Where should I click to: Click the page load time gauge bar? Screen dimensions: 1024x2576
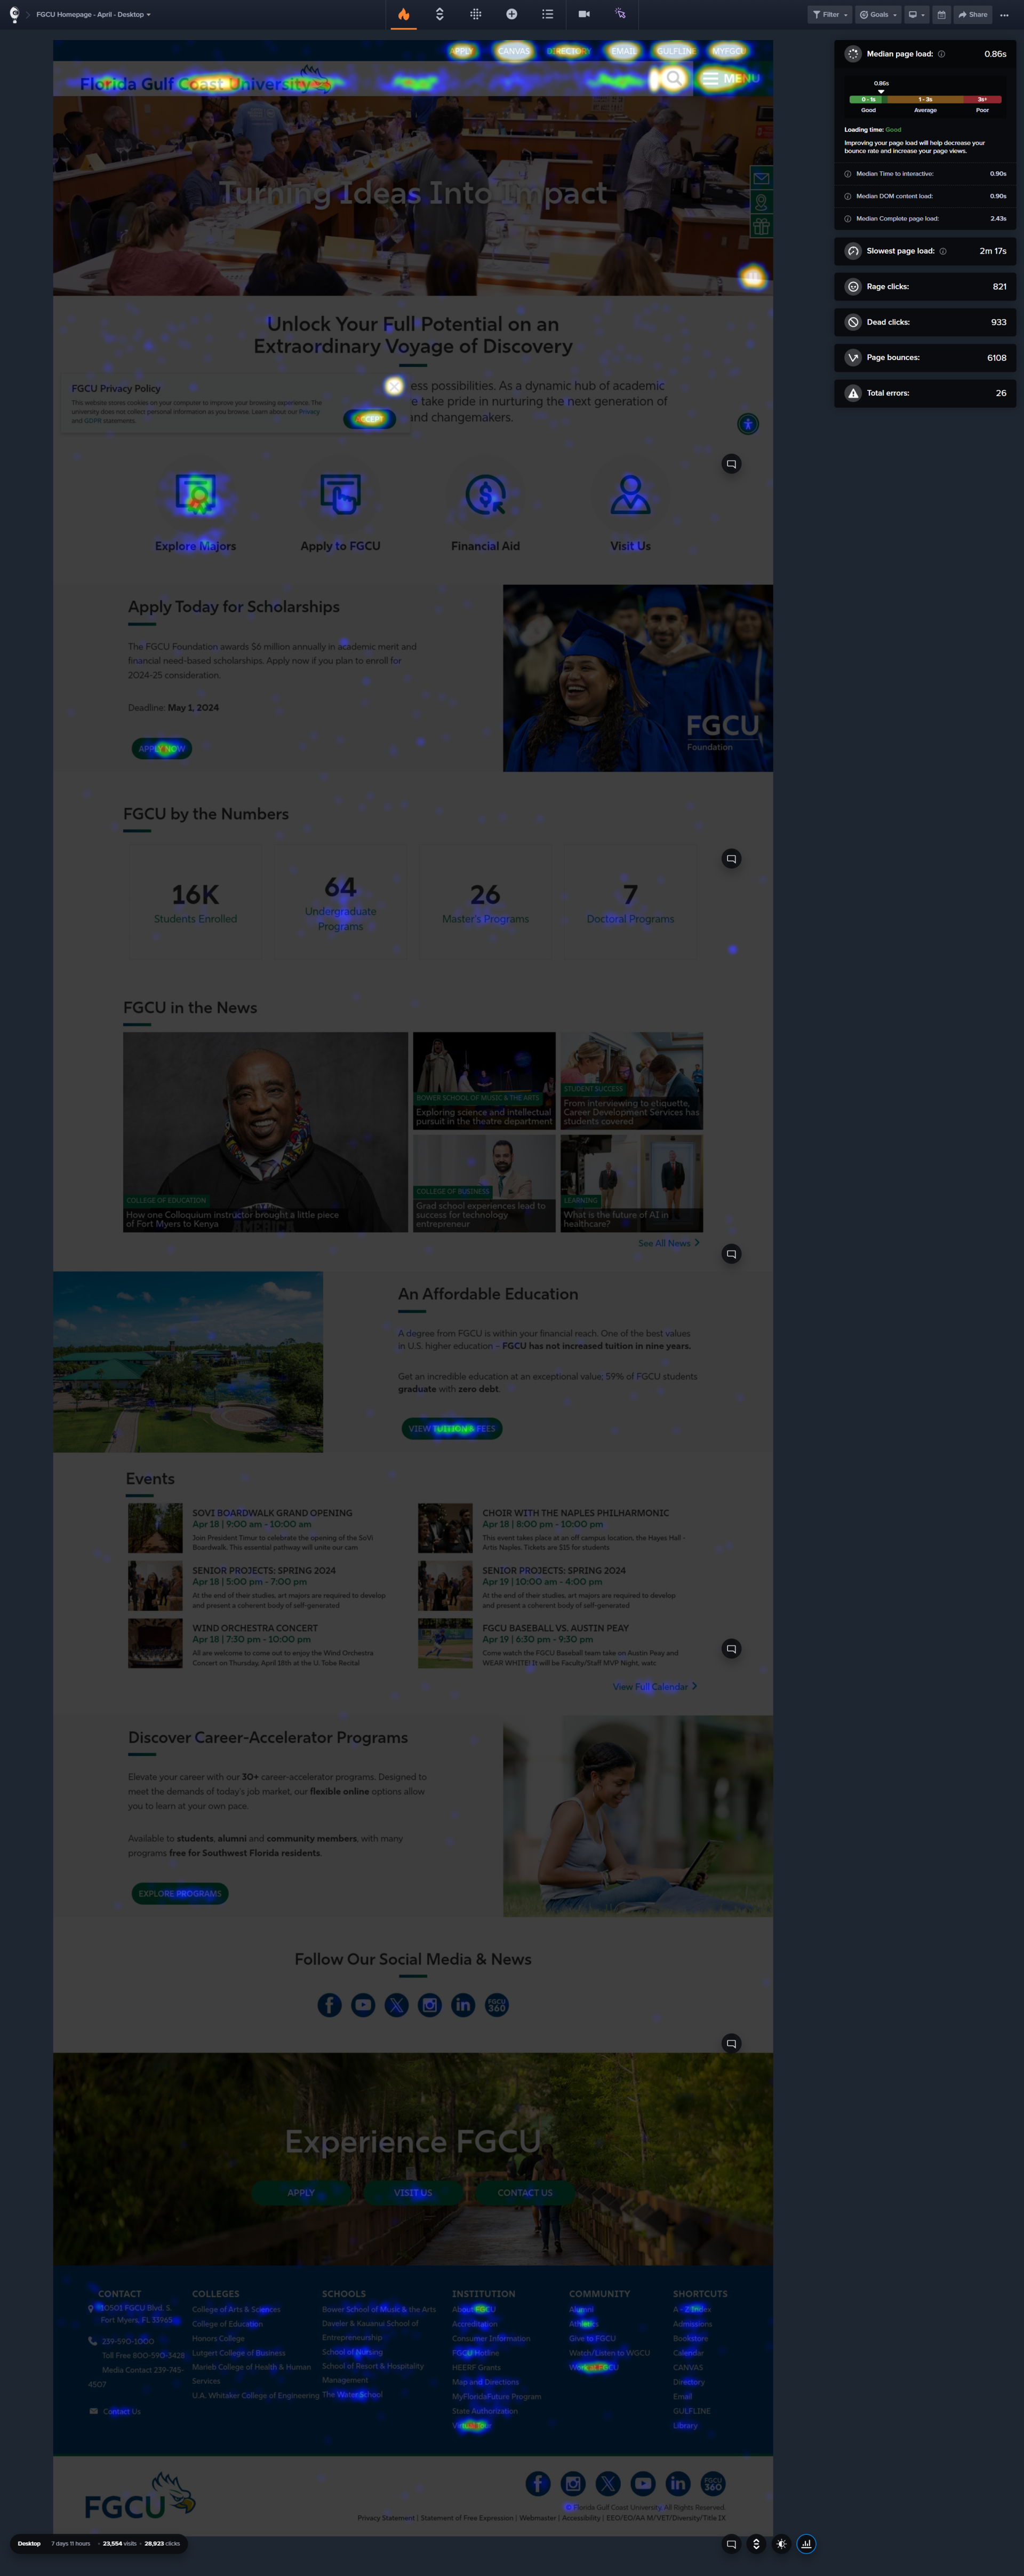click(x=925, y=99)
